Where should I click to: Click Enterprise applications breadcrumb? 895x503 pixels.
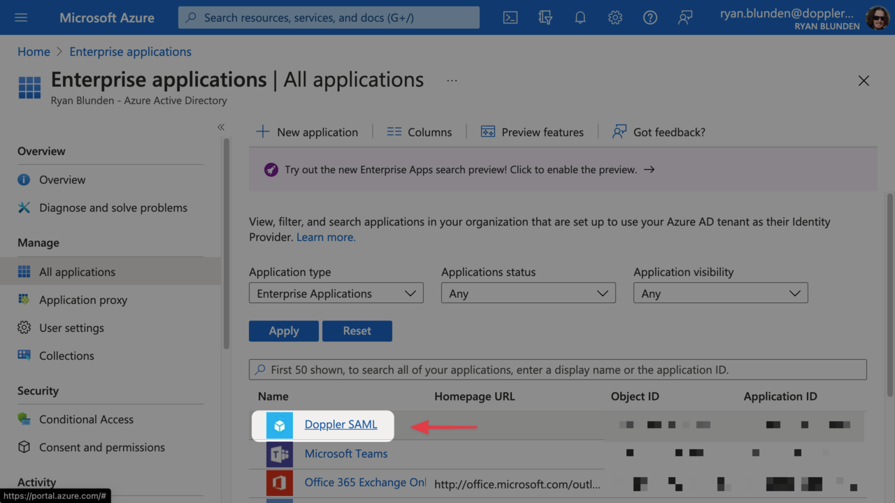(x=131, y=52)
